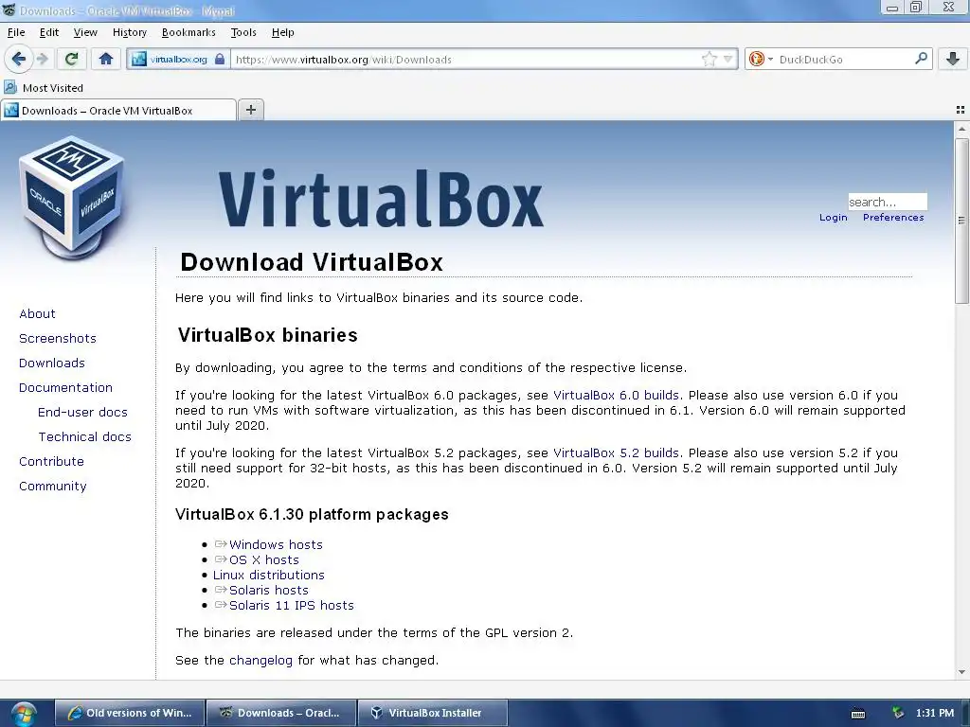Click the Most Visited bookmarks icon
The height and width of the screenshot is (727, 970).
coord(10,87)
